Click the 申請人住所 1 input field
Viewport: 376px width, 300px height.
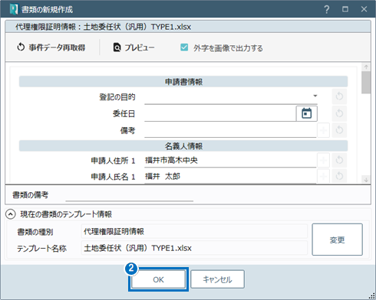click(230, 161)
